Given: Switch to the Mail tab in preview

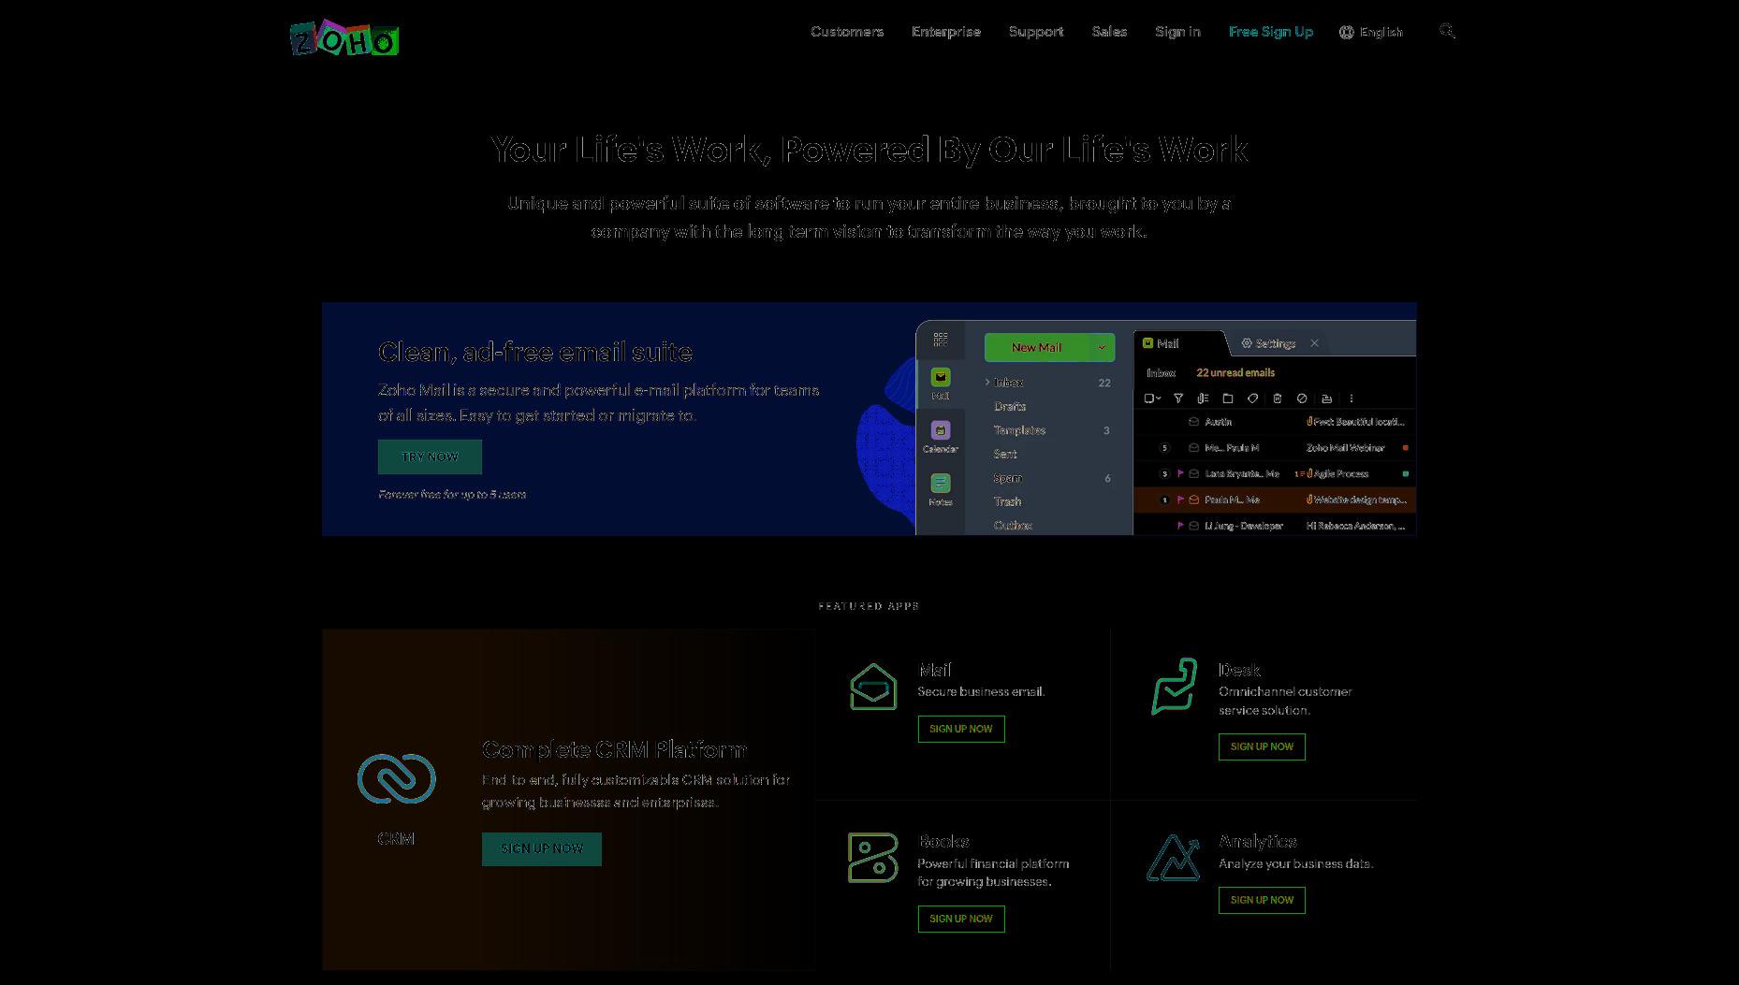Looking at the screenshot, I should point(1179,343).
